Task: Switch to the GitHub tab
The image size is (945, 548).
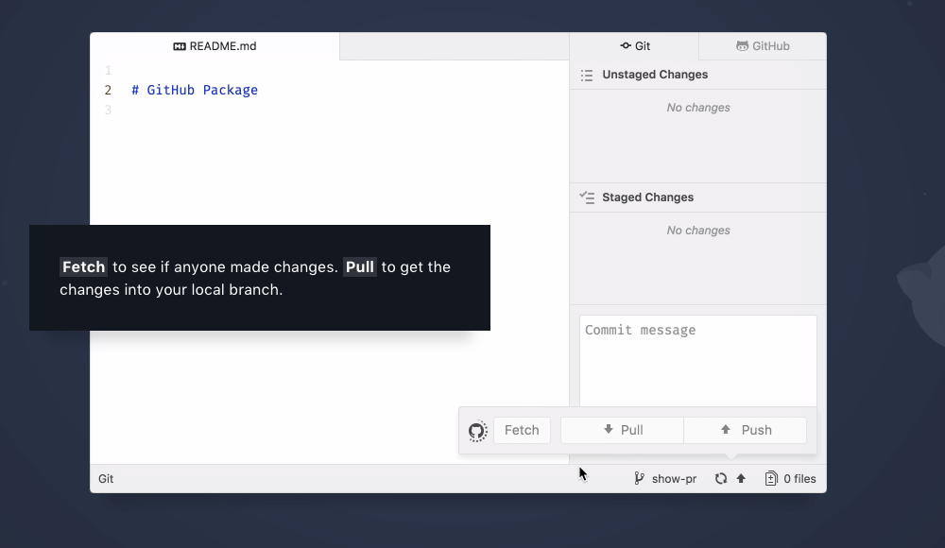Action: tap(763, 45)
